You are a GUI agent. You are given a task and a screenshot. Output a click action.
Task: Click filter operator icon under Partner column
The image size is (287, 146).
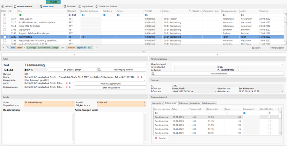pos(118,15)
